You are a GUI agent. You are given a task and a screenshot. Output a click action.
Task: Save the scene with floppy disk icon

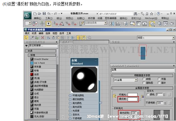pyautogui.click(x=44, y=14)
